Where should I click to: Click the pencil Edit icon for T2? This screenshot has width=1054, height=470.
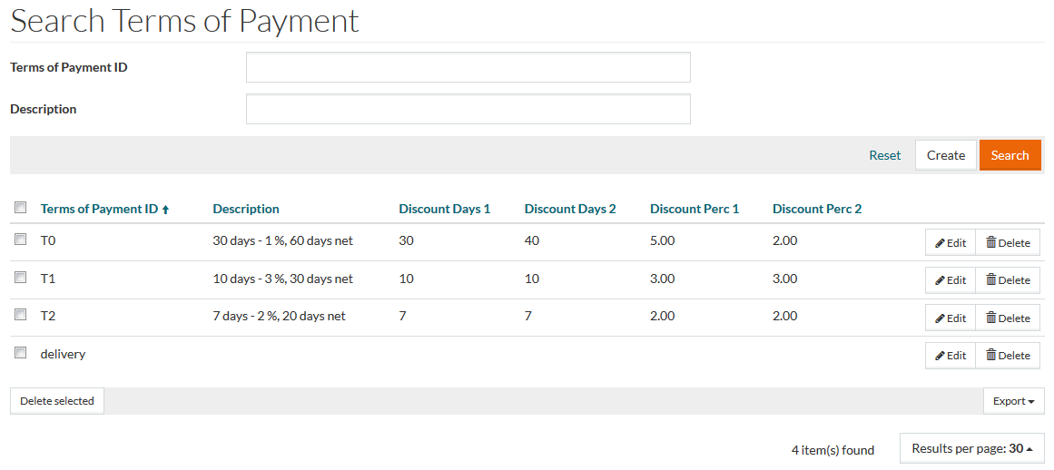point(941,318)
